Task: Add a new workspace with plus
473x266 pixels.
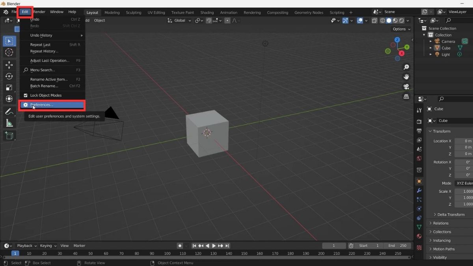Action: coord(351,13)
